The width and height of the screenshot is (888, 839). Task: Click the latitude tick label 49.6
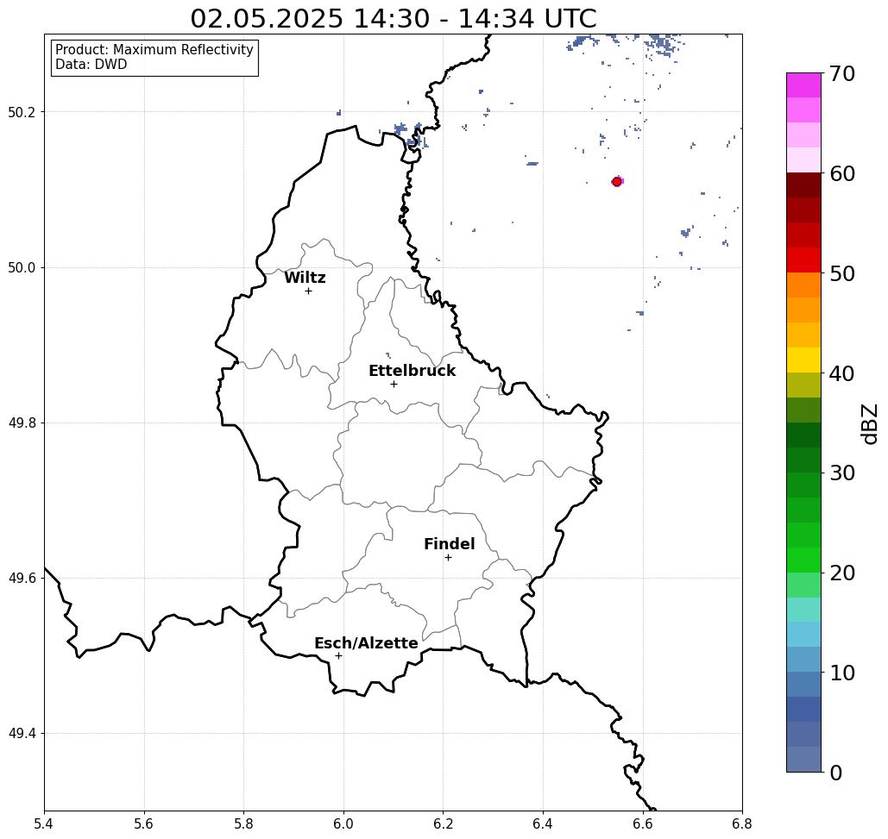click(x=22, y=579)
